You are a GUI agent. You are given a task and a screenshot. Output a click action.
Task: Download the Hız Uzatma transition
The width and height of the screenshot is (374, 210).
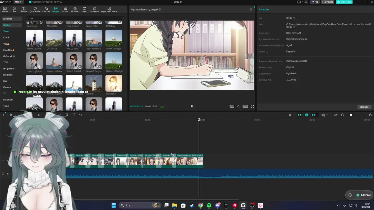click(80, 44)
